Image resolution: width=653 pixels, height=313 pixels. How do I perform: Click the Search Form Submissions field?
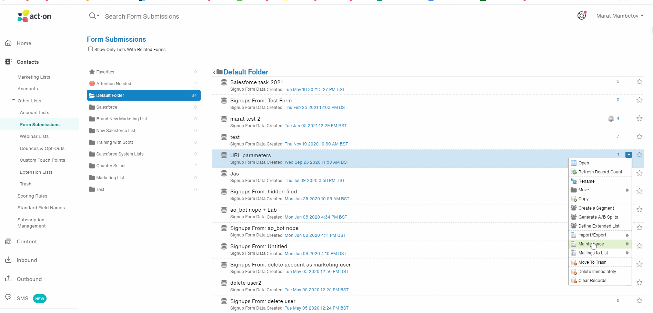tap(142, 16)
